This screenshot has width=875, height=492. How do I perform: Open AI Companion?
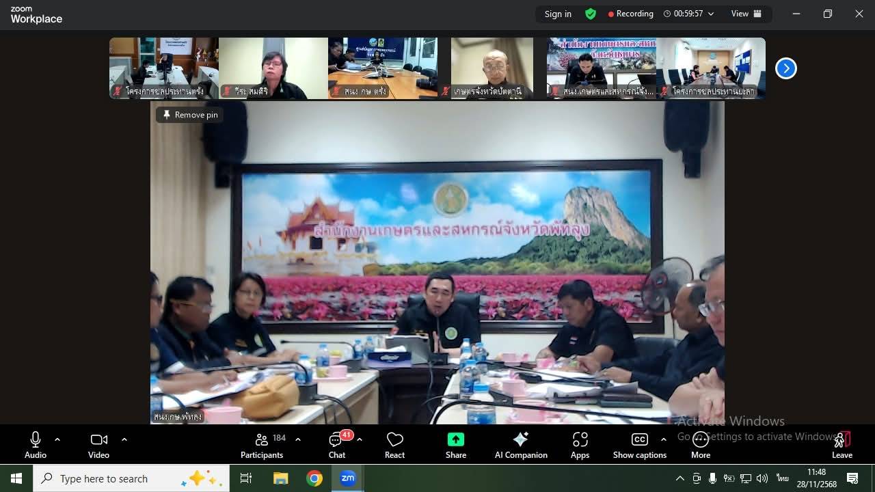[521, 445]
